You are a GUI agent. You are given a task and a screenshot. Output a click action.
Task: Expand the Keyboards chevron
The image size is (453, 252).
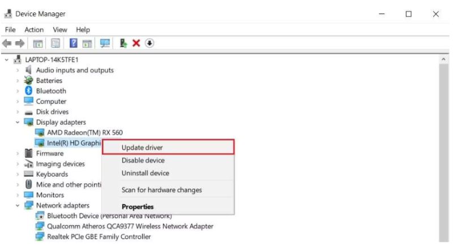[18, 174]
